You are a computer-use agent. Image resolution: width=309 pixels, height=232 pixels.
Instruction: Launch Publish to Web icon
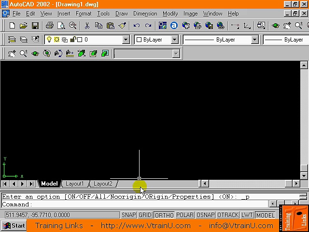197,26
